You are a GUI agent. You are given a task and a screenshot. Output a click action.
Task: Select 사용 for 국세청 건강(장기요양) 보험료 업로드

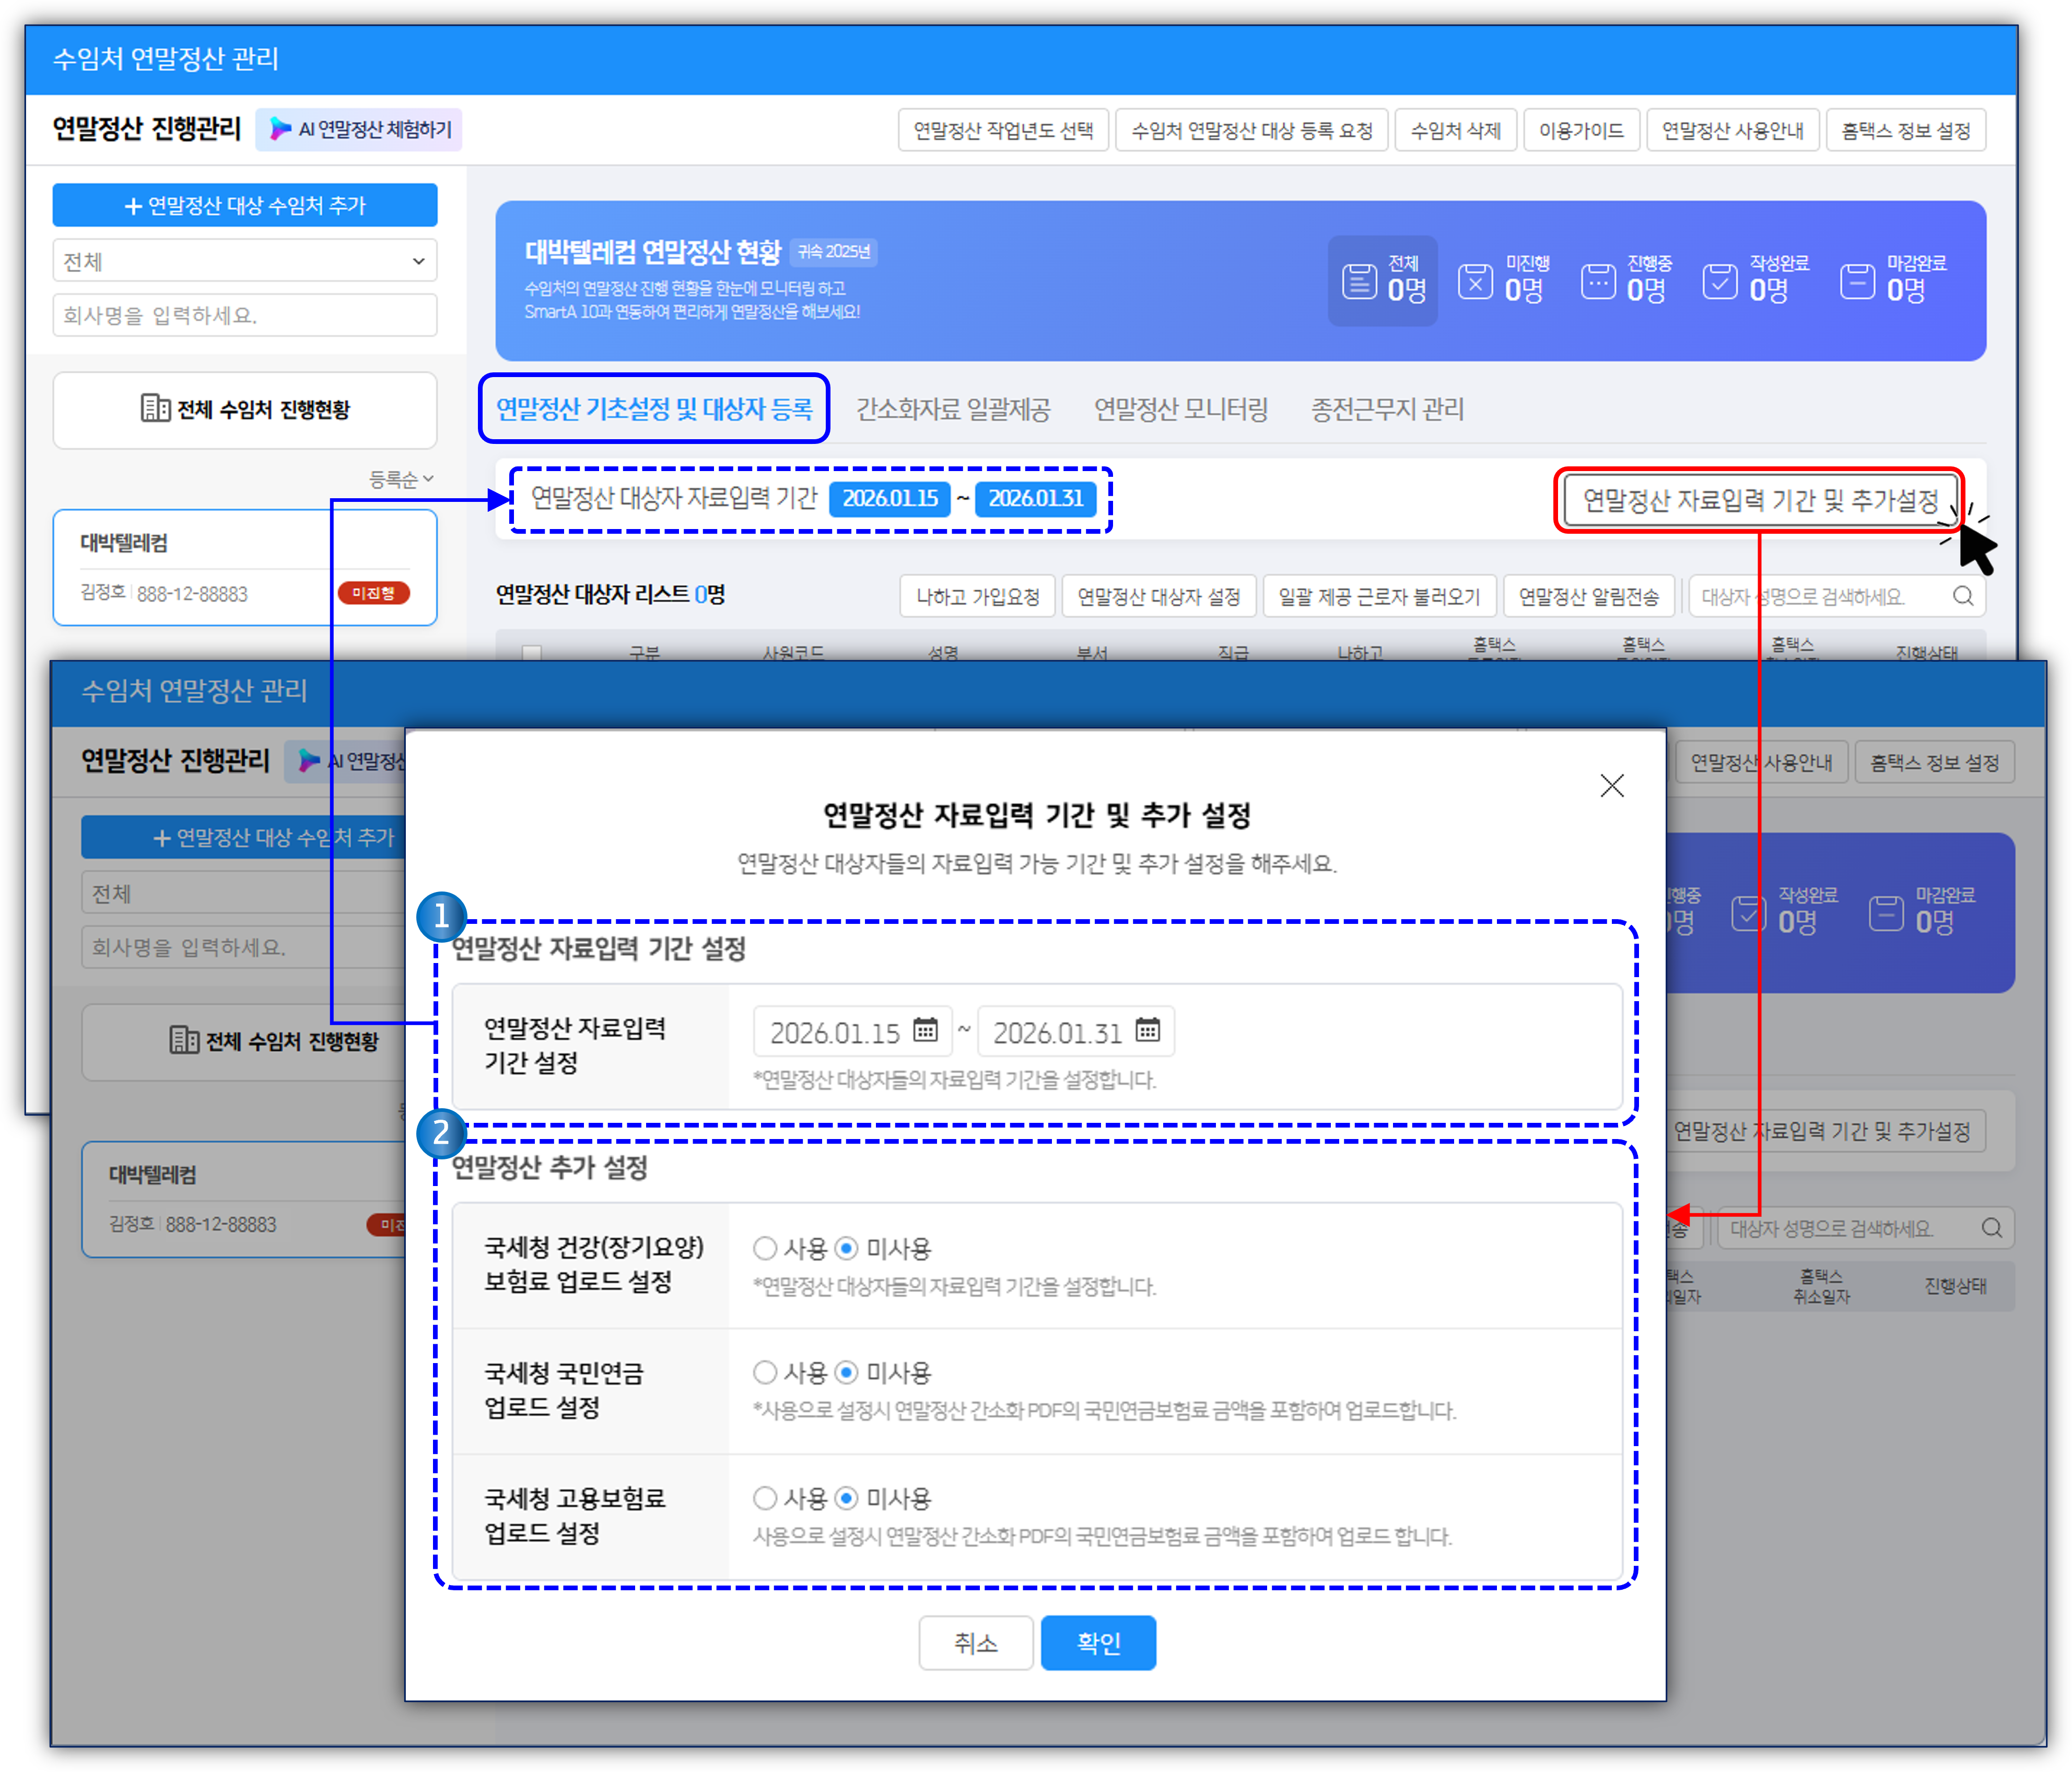pos(765,1248)
